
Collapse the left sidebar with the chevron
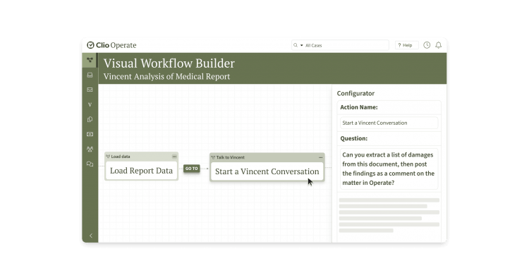(x=91, y=236)
